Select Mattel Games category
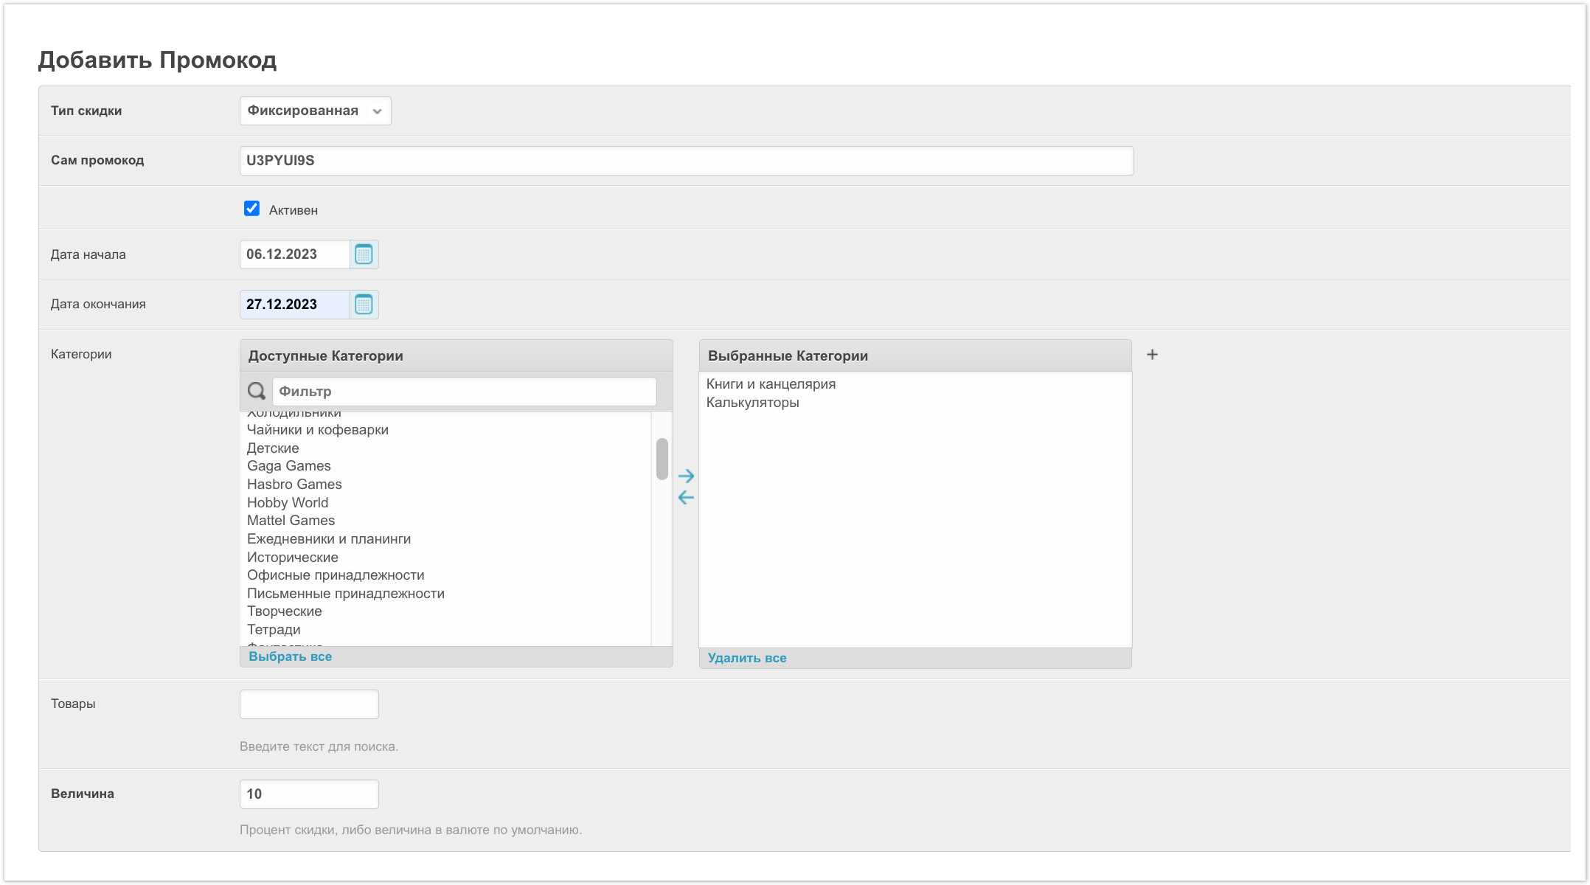The width and height of the screenshot is (1590, 885). pos(291,521)
